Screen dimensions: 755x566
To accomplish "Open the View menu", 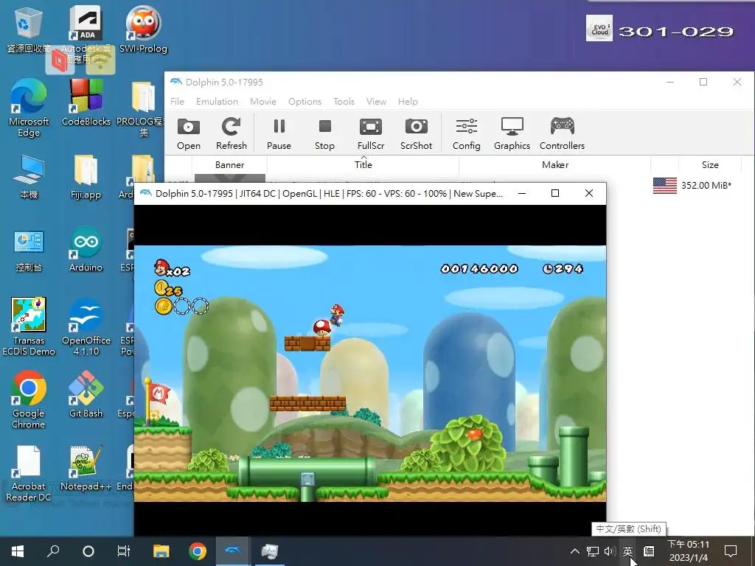I will click(376, 102).
